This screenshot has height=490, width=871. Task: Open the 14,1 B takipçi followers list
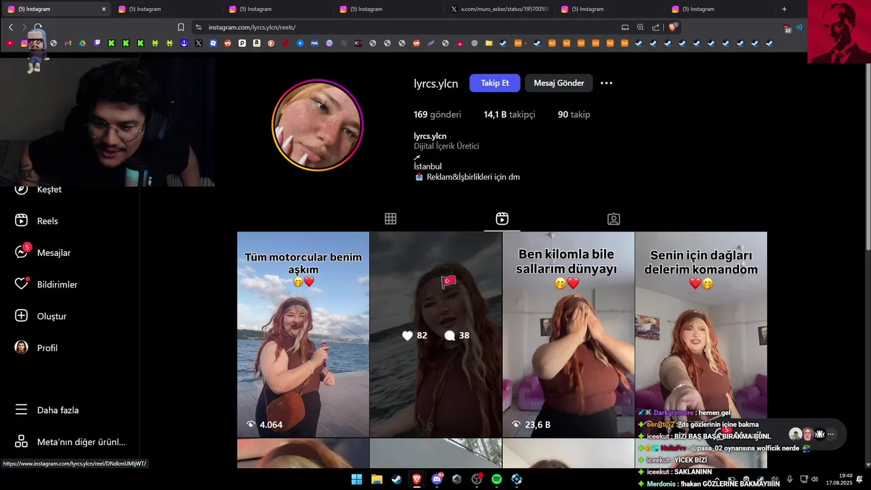pyautogui.click(x=509, y=114)
